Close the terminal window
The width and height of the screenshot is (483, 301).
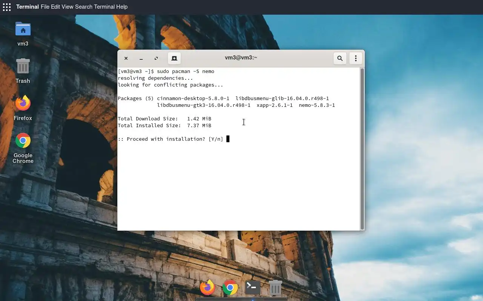click(126, 58)
